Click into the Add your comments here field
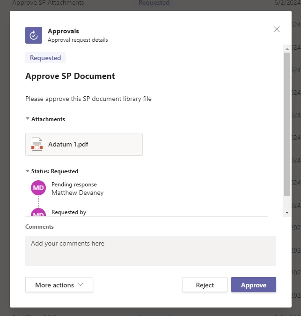Viewport: 301px width, 316px height. pyautogui.click(x=151, y=251)
